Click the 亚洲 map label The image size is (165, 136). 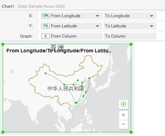coord(57,47)
